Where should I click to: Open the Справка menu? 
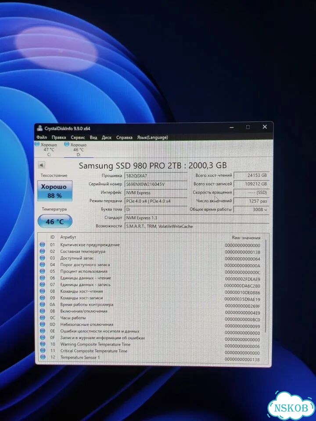(x=124, y=137)
